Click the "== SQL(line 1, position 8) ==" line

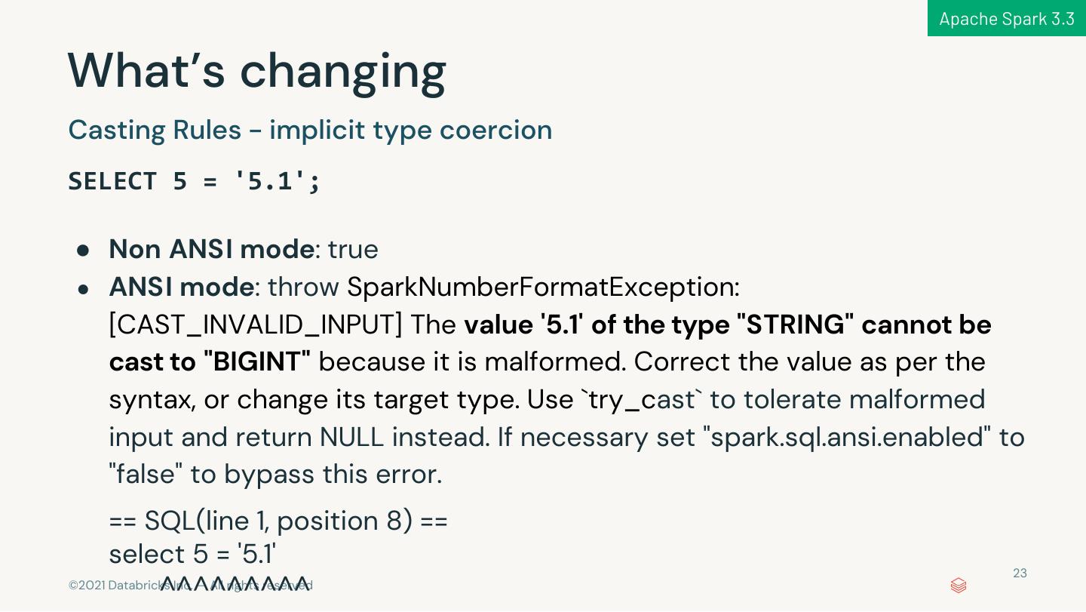278,521
